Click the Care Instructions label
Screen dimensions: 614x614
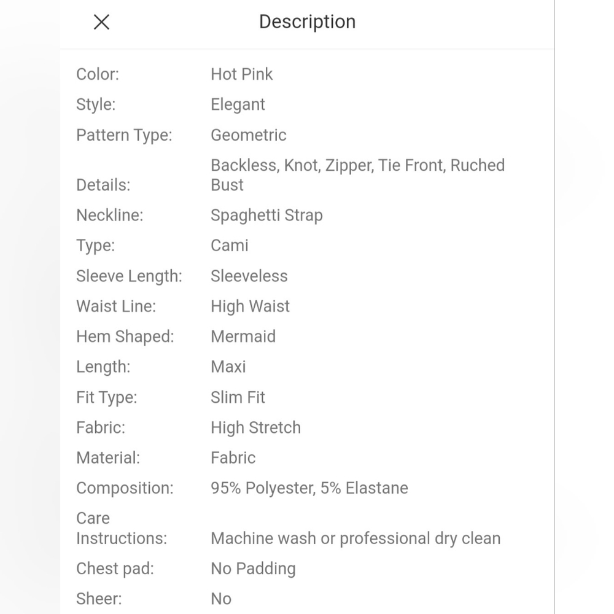coord(122,528)
